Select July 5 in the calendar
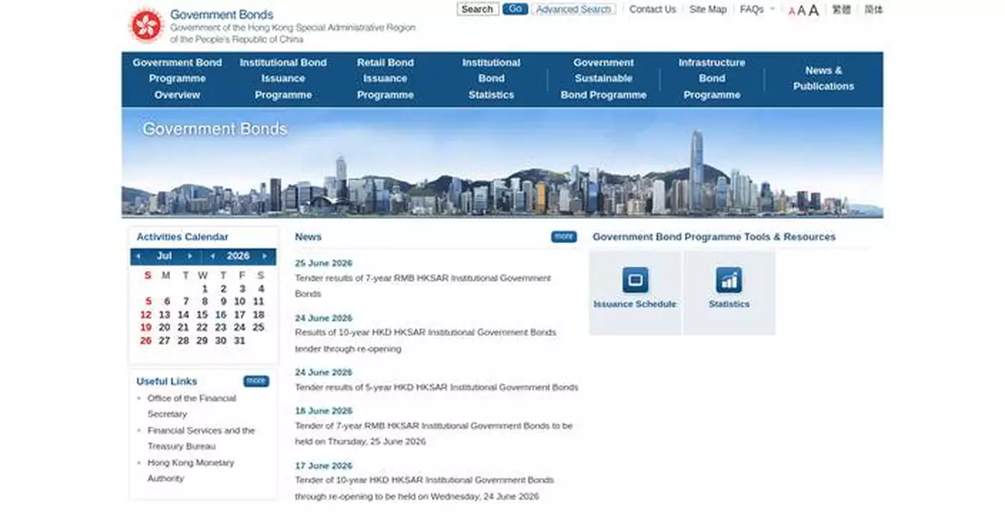The image size is (1005, 527). (x=148, y=302)
